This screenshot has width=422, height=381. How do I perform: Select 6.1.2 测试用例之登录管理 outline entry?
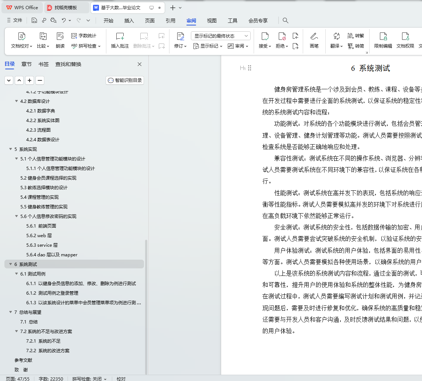(52, 293)
